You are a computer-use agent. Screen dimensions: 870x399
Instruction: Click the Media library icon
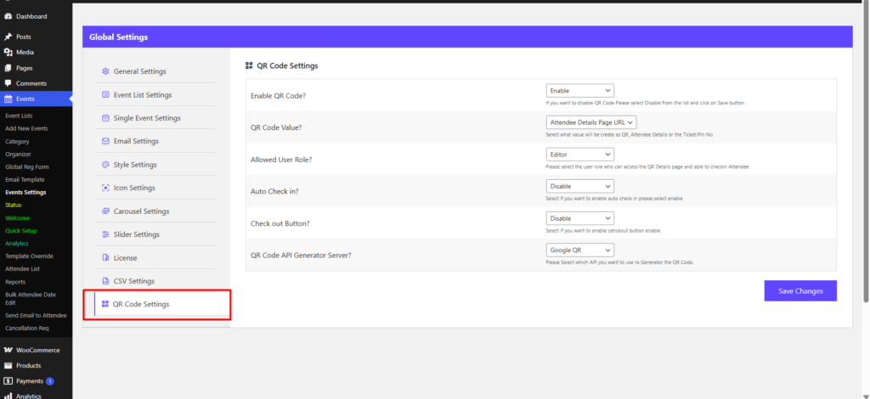8,53
